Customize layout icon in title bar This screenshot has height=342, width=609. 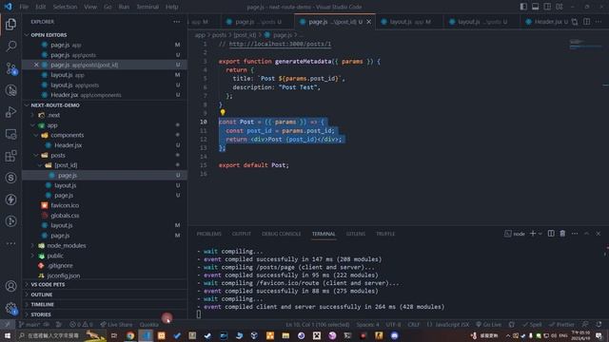tap(560, 7)
